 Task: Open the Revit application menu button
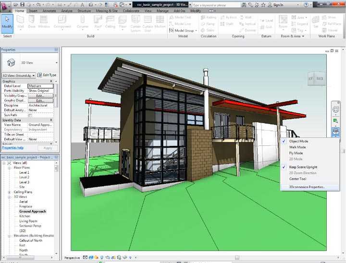5,6
